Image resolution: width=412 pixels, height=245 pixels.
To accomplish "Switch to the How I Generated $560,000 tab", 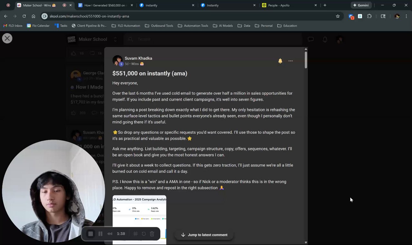I will [x=106, y=5].
